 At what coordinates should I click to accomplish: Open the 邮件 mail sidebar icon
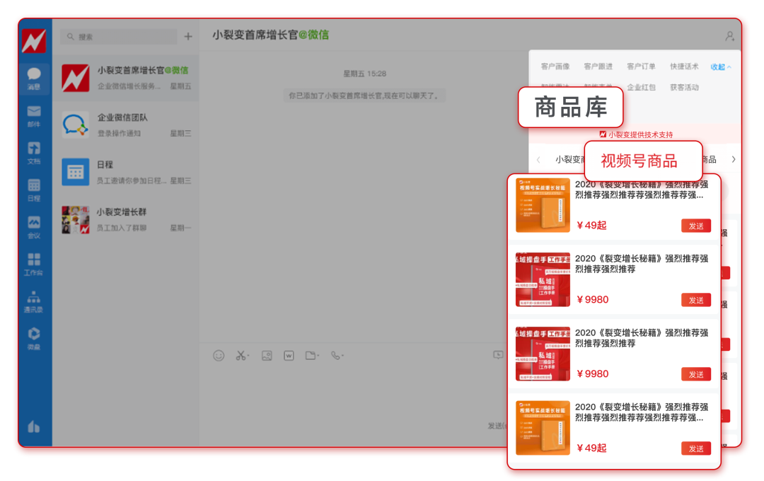coord(34,115)
